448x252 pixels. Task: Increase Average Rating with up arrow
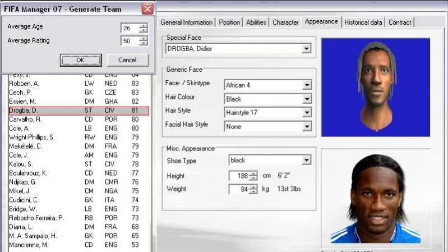point(143,38)
